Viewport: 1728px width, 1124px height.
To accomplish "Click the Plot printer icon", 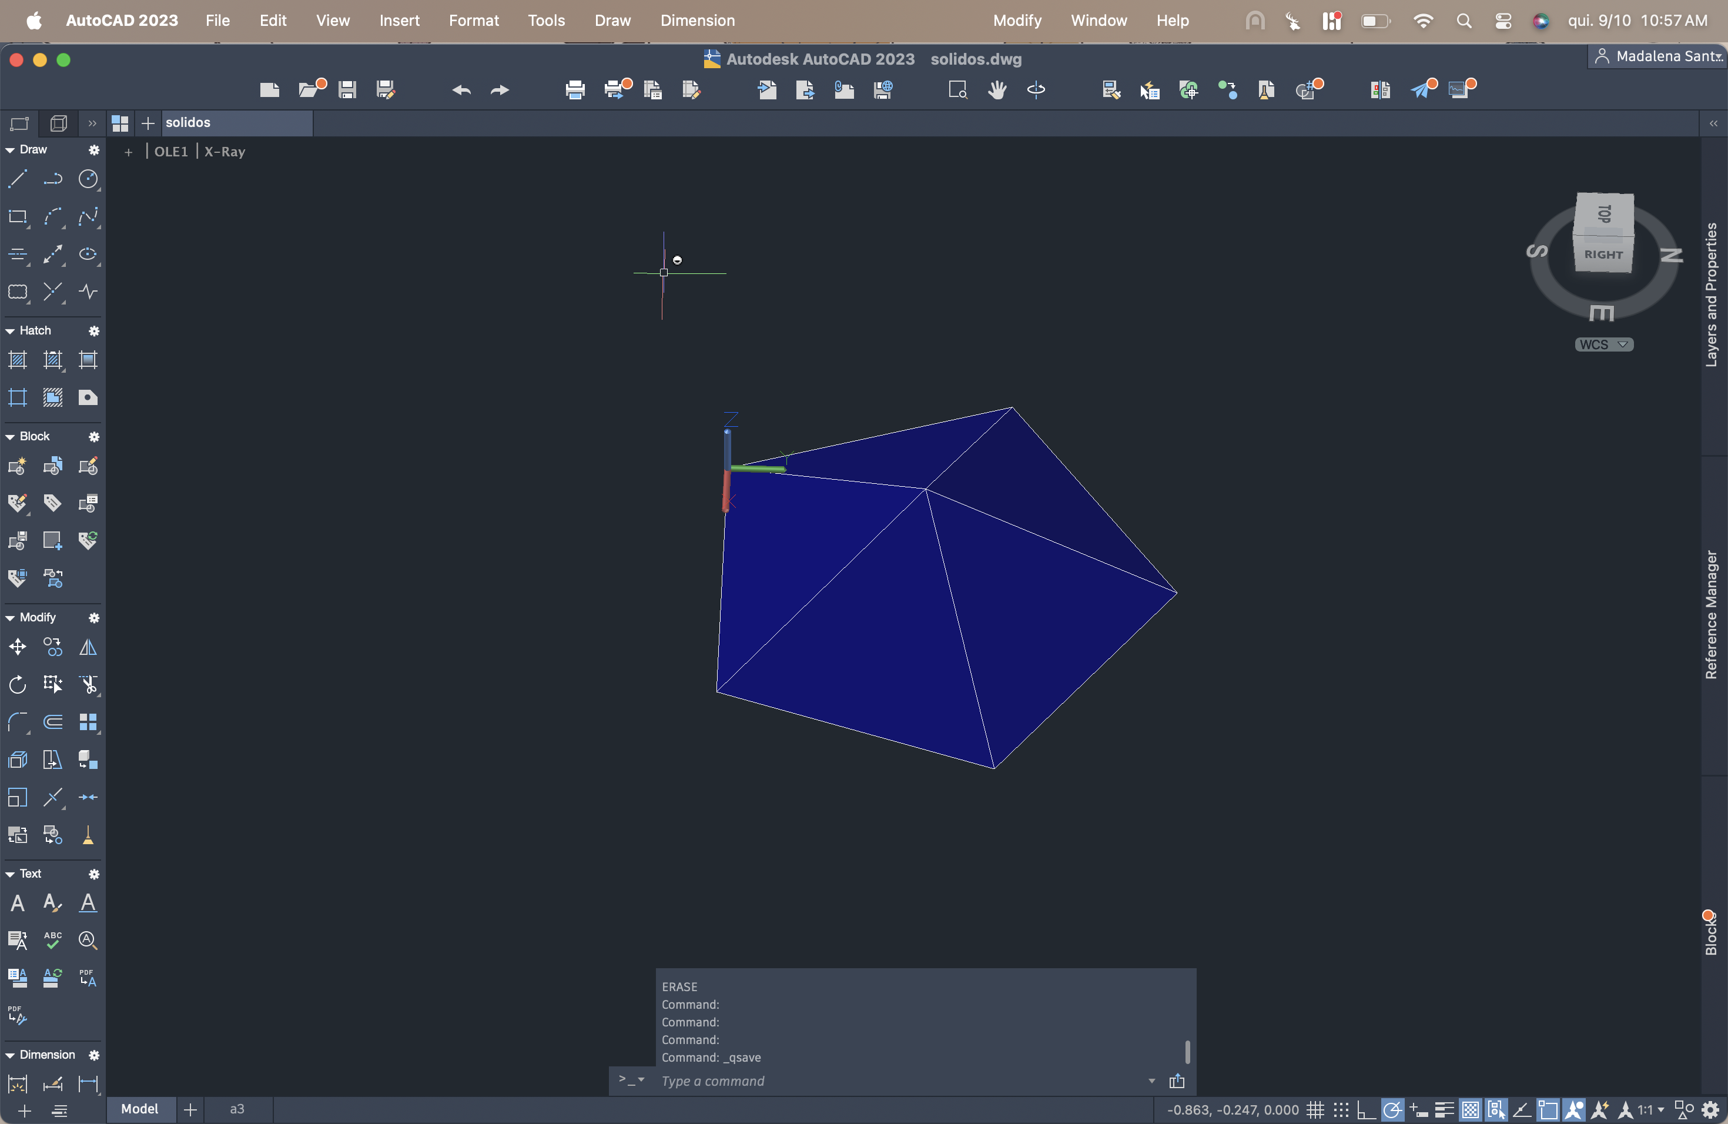I will point(575,89).
